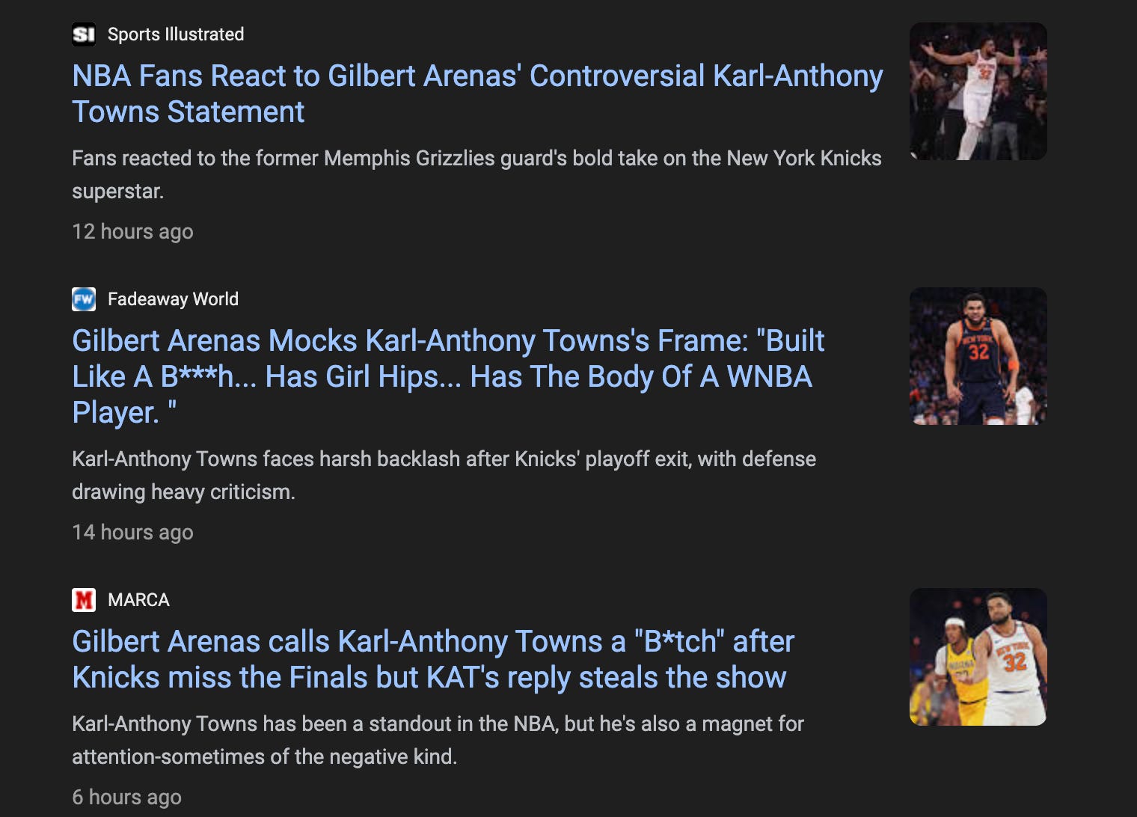Viewport: 1137px width, 817px height.
Task: Open the 'NBA Fans React to Gilbert Arenas' headline
Action: 477,94
